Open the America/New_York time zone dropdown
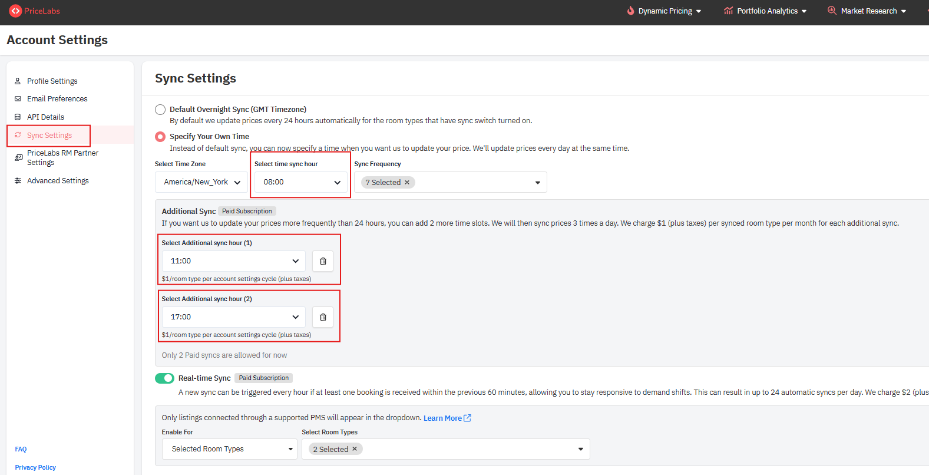Screen dimensions: 929x475 (x=201, y=182)
